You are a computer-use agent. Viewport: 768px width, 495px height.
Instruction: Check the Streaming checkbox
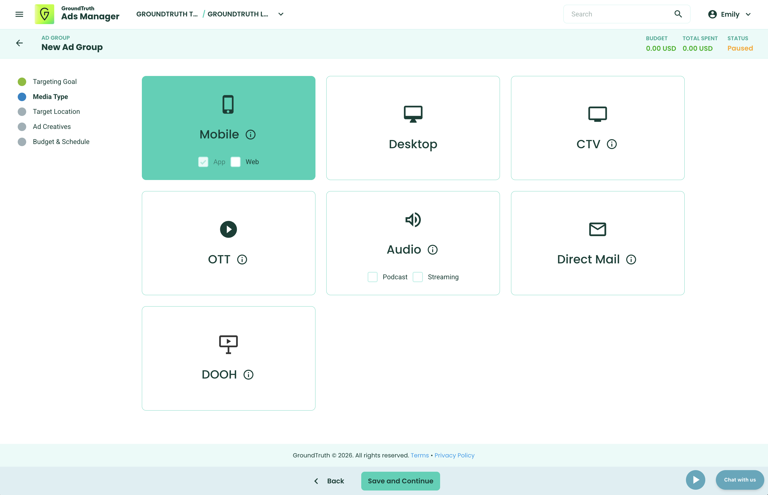[x=417, y=277]
